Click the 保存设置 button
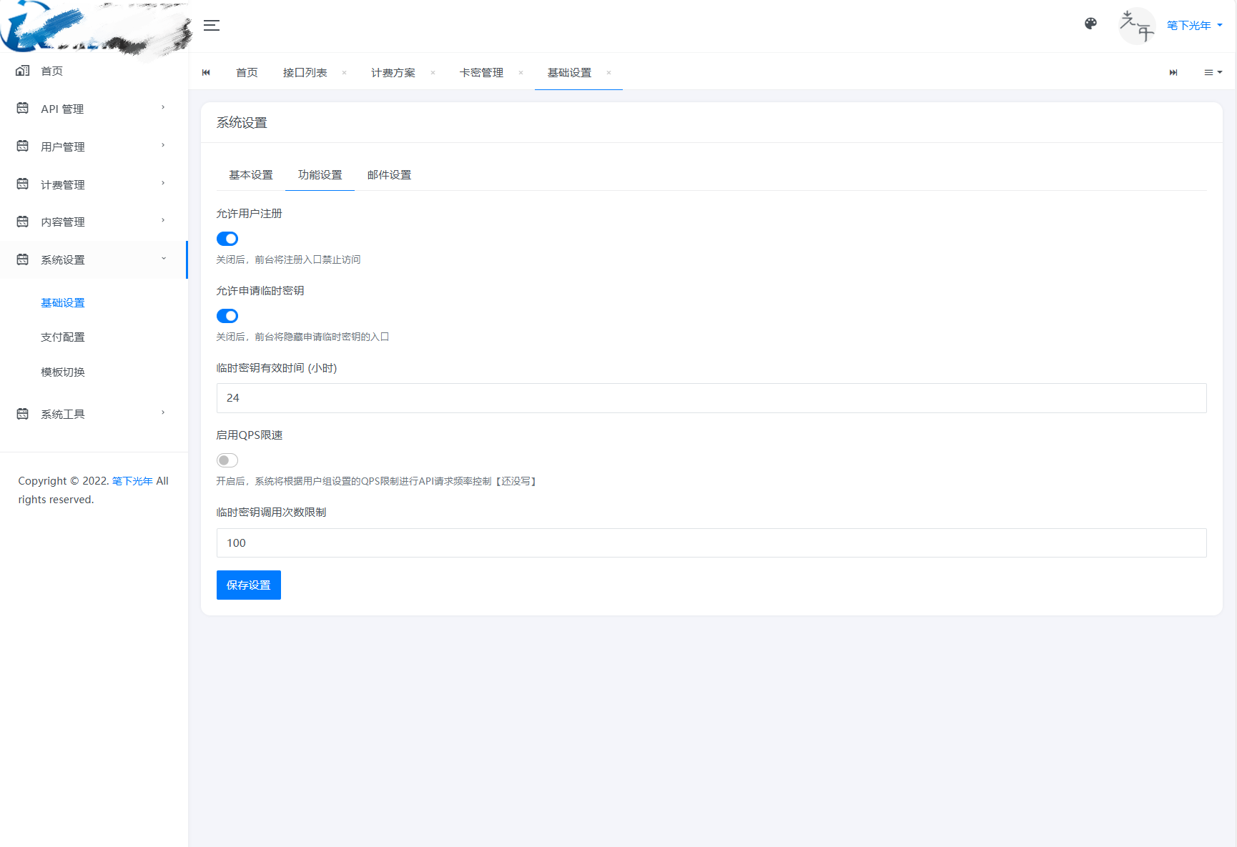1237x847 pixels. click(248, 585)
